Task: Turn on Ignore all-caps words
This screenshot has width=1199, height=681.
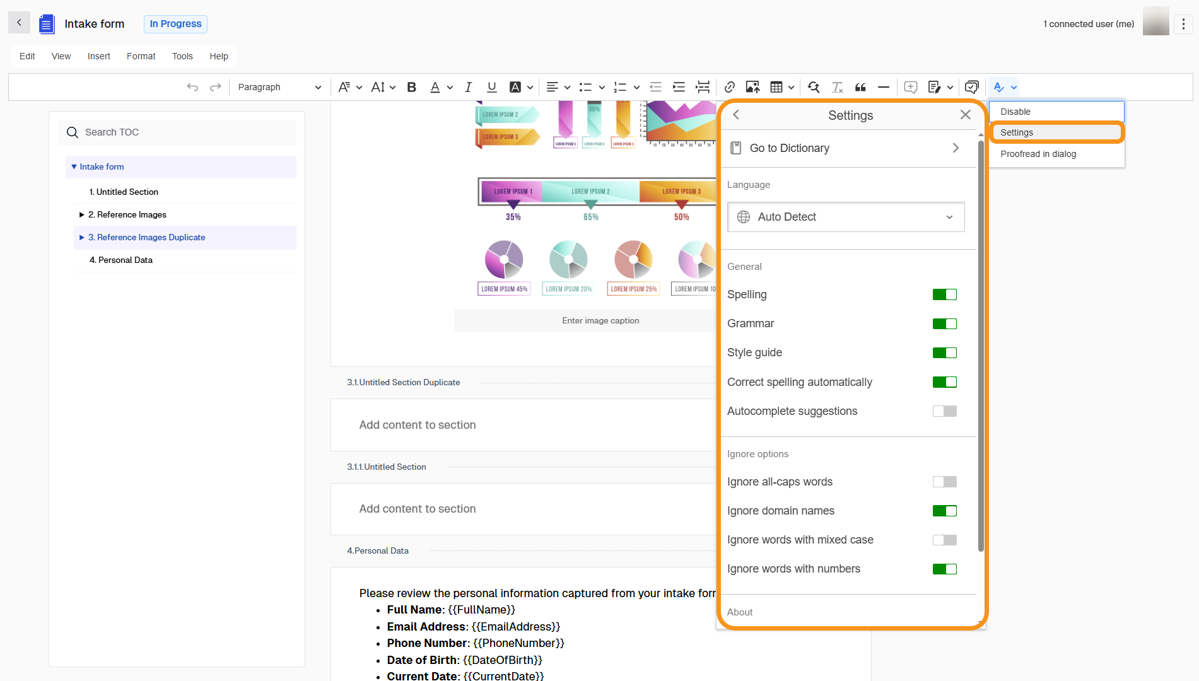Action: (x=944, y=482)
